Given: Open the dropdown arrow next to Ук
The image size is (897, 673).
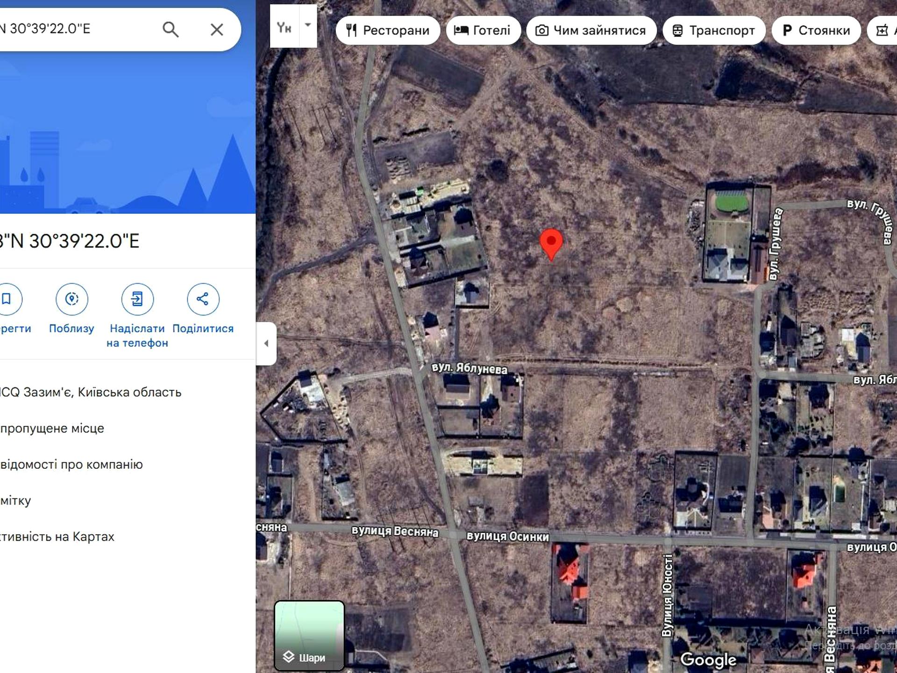Looking at the screenshot, I should click(x=308, y=26).
